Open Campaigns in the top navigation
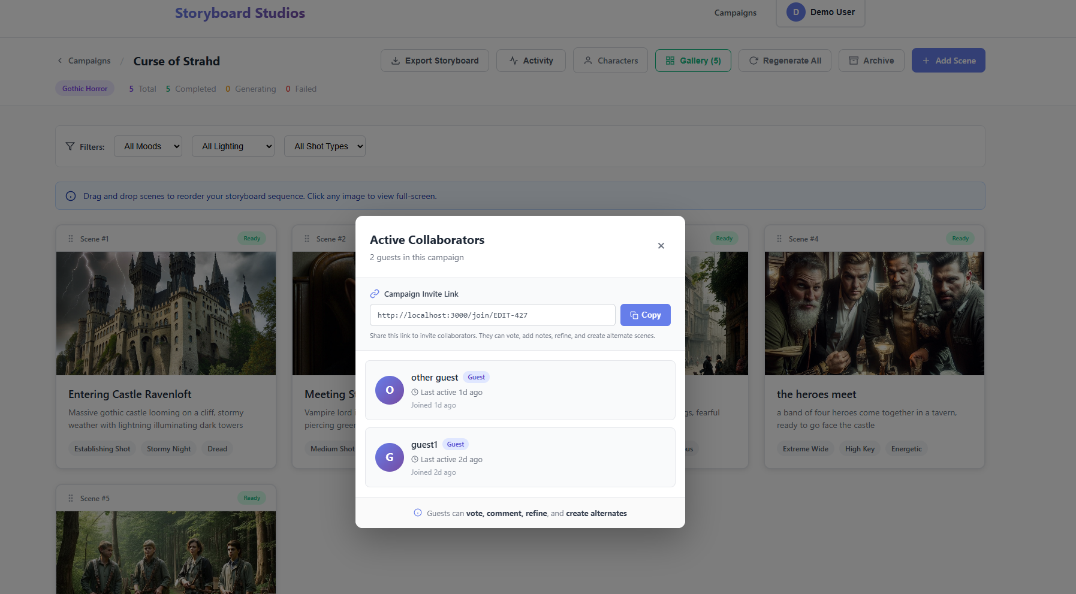The width and height of the screenshot is (1076, 594). (x=736, y=13)
